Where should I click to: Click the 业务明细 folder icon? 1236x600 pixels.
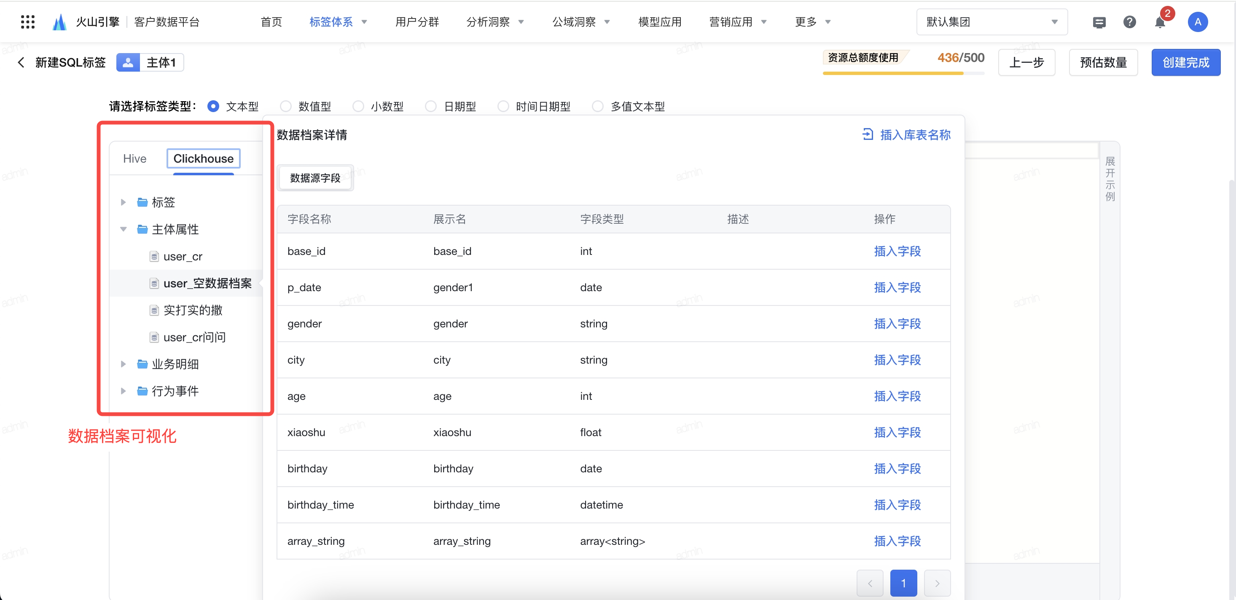click(142, 364)
